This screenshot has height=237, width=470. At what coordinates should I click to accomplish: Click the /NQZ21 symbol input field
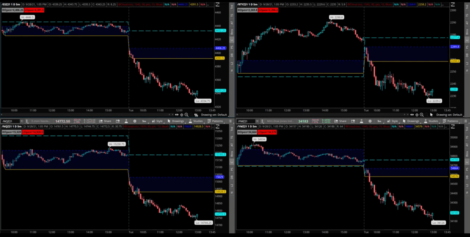(11, 121)
